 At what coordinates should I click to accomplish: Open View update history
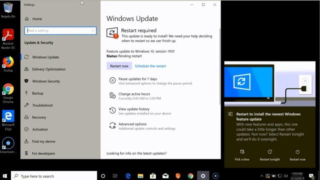coord(134,109)
